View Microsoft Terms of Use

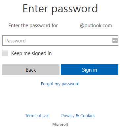37,116
